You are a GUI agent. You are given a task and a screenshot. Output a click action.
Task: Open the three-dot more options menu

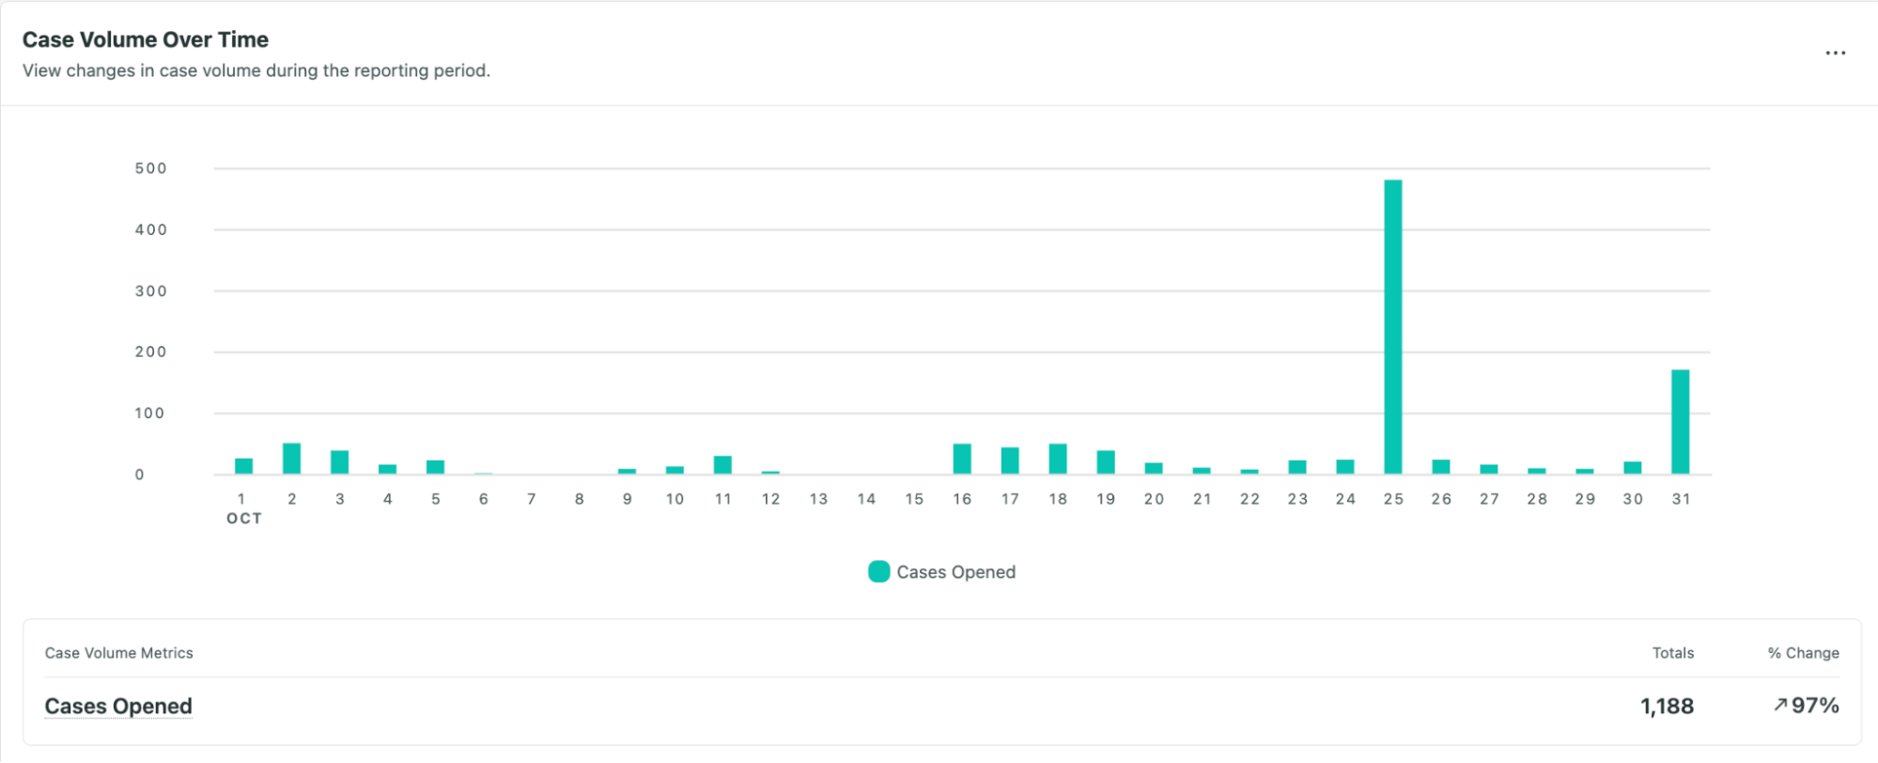1835,54
